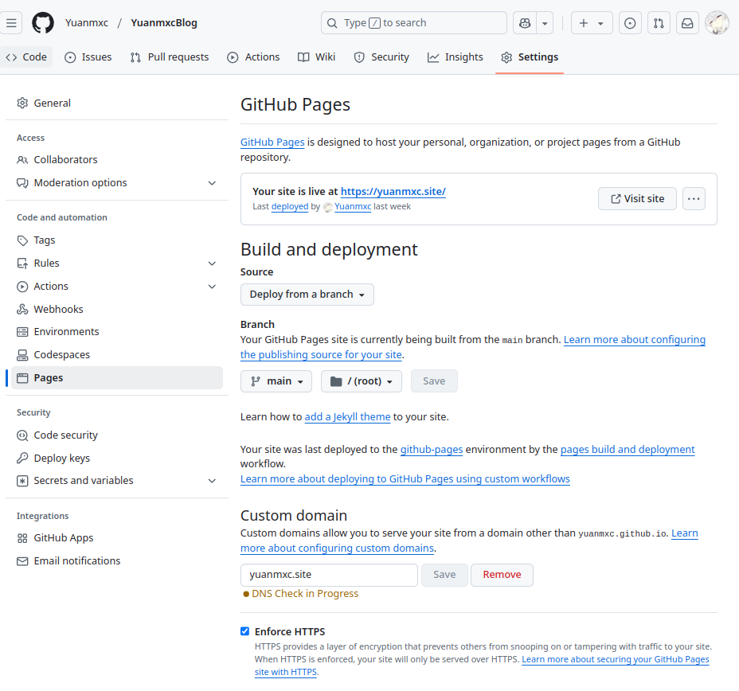Open securing GitHub Pages with HTTPS link

tap(616, 659)
